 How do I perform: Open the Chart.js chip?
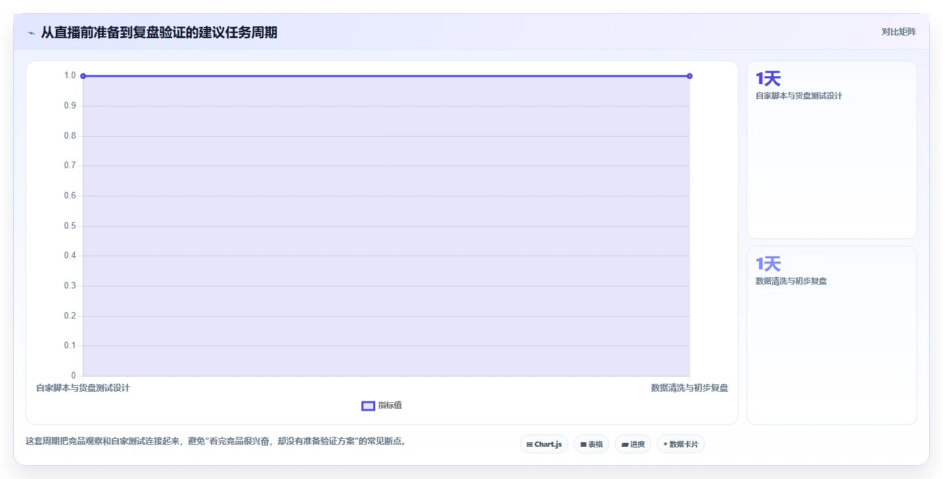pos(544,444)
